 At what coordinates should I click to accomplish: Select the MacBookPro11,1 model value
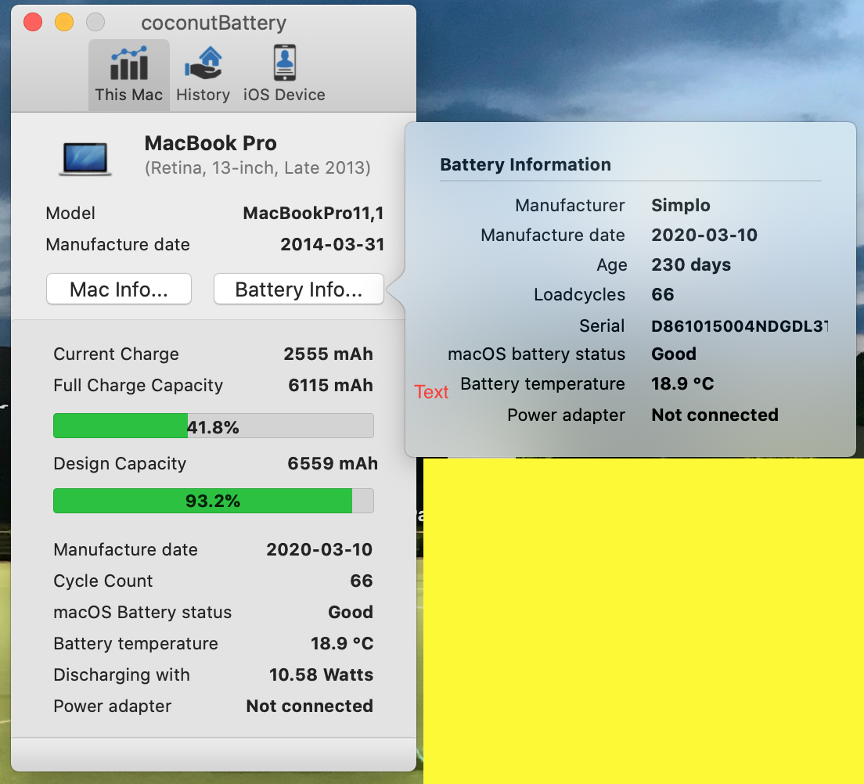(314, 214)
